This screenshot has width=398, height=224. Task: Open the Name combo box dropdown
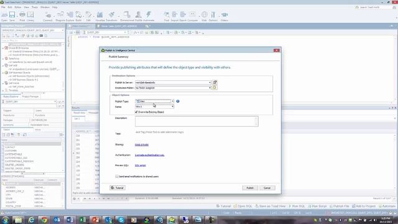pyautogui.click(x=172, y=106)
